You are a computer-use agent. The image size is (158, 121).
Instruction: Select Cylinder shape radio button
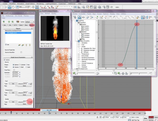(20, 65)
